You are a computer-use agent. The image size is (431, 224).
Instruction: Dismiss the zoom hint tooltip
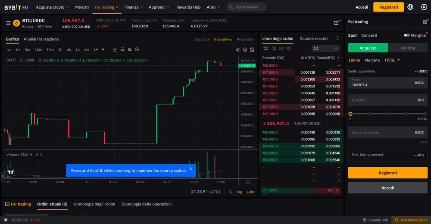pyautogui.click(x=191, y=169)
